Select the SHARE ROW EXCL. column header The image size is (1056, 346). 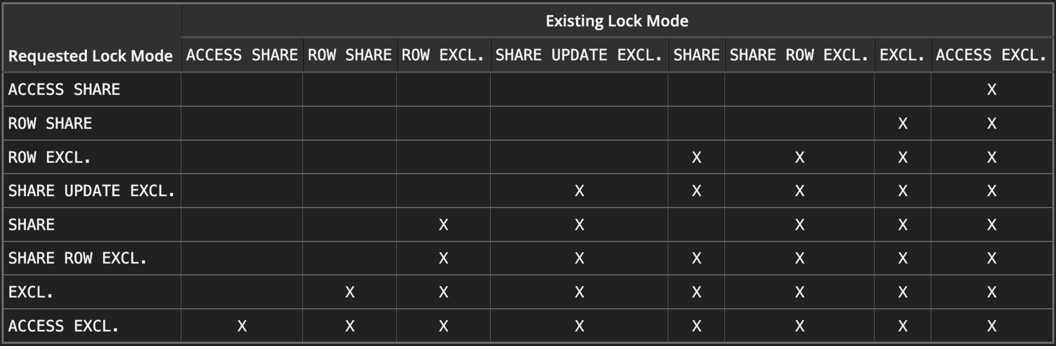799,55
